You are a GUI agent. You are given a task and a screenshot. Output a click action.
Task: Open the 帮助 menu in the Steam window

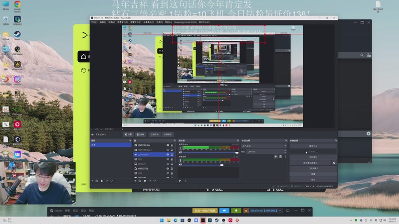pos(91,211)
